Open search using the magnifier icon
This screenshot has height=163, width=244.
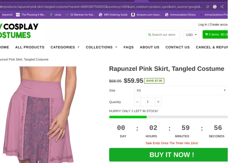(149, 35)
